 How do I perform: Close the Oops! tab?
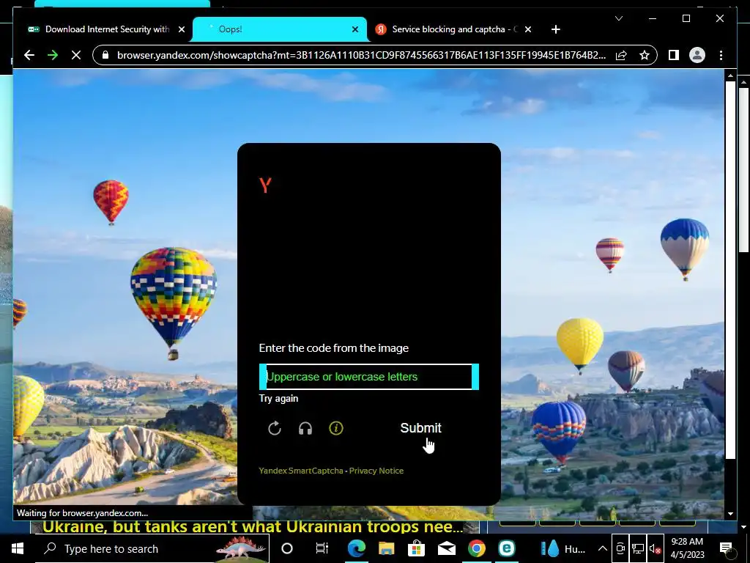tap(355, 29)
